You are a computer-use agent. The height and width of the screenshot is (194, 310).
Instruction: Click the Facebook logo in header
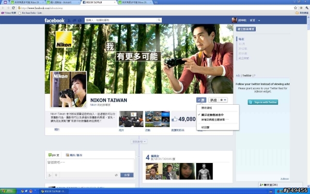(54, 20)
